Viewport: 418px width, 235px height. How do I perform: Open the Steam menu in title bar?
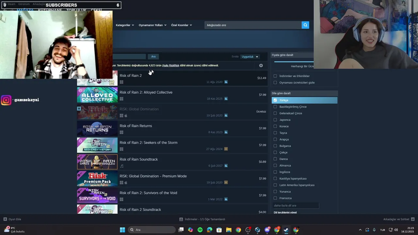click(11, 4)
